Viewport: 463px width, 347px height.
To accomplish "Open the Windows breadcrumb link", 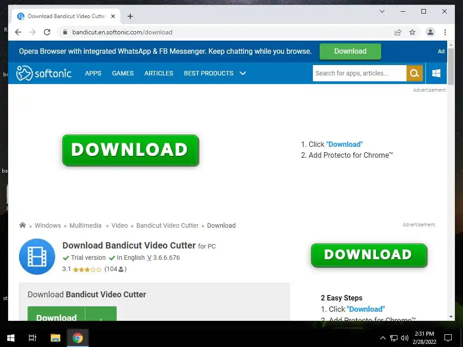I will pos(48,225).
